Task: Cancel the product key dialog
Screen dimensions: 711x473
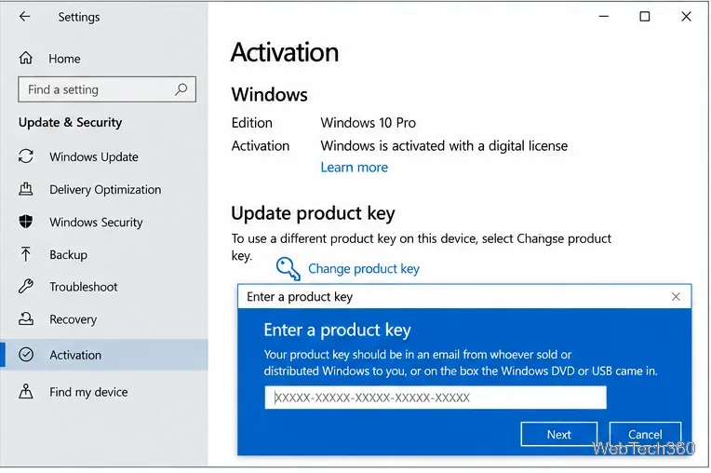Action: click(x=645, y=434)
